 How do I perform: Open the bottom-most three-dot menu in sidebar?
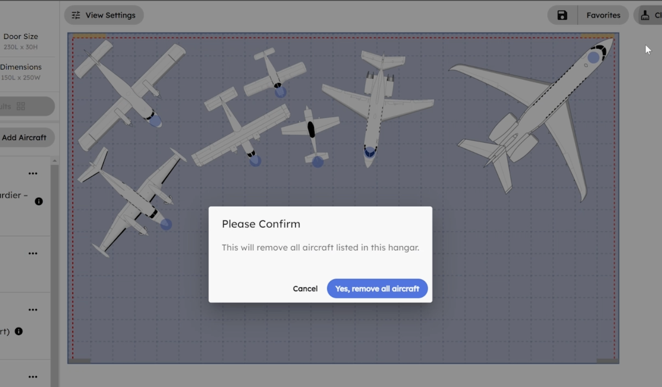pyautogui.click(x=33, y=376)
